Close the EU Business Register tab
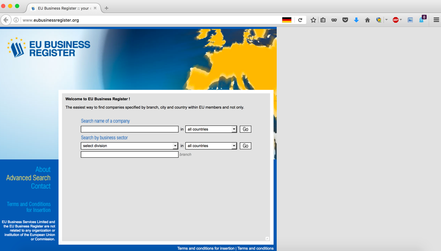The image size is (441, 251). tap(95, 8)
